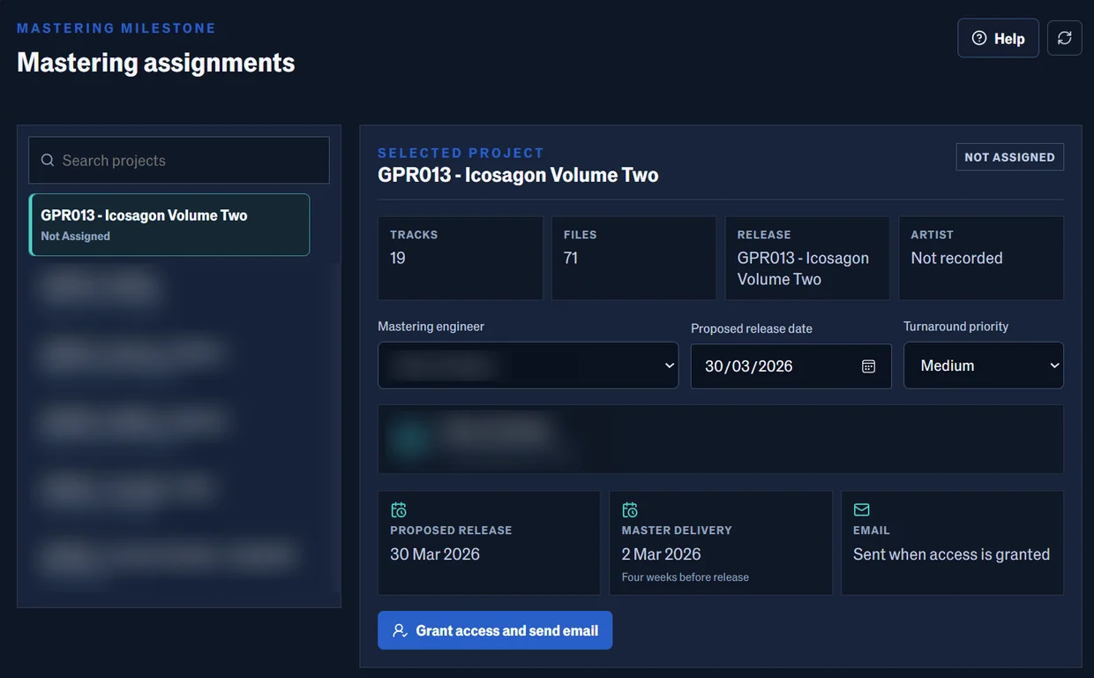Click the refresh icon button
Screen dimensions: 1094x678
click(x=1064, y=38)
